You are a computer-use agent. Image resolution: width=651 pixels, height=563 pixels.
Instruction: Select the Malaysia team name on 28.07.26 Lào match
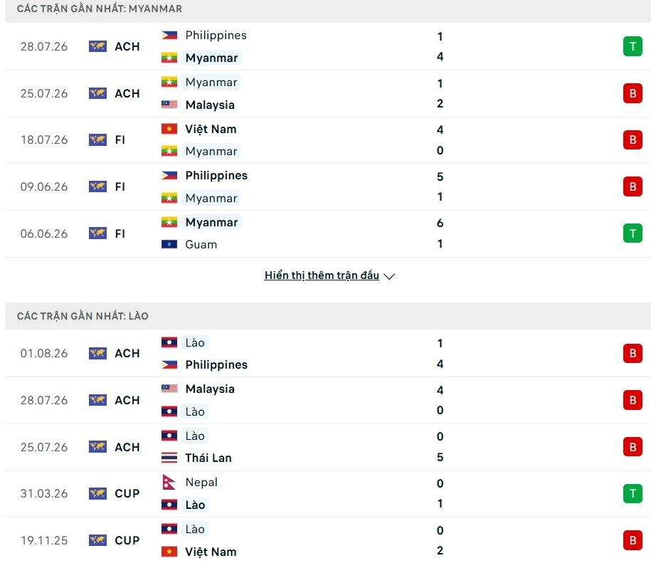(210, 389)
